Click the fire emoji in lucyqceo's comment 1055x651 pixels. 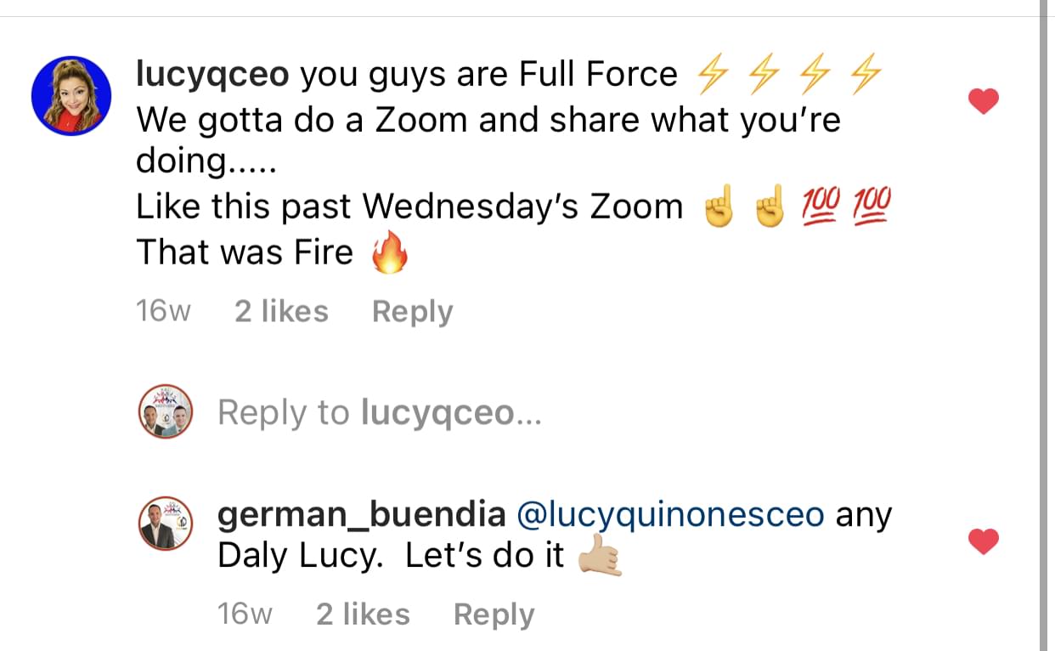click(391, 253)
